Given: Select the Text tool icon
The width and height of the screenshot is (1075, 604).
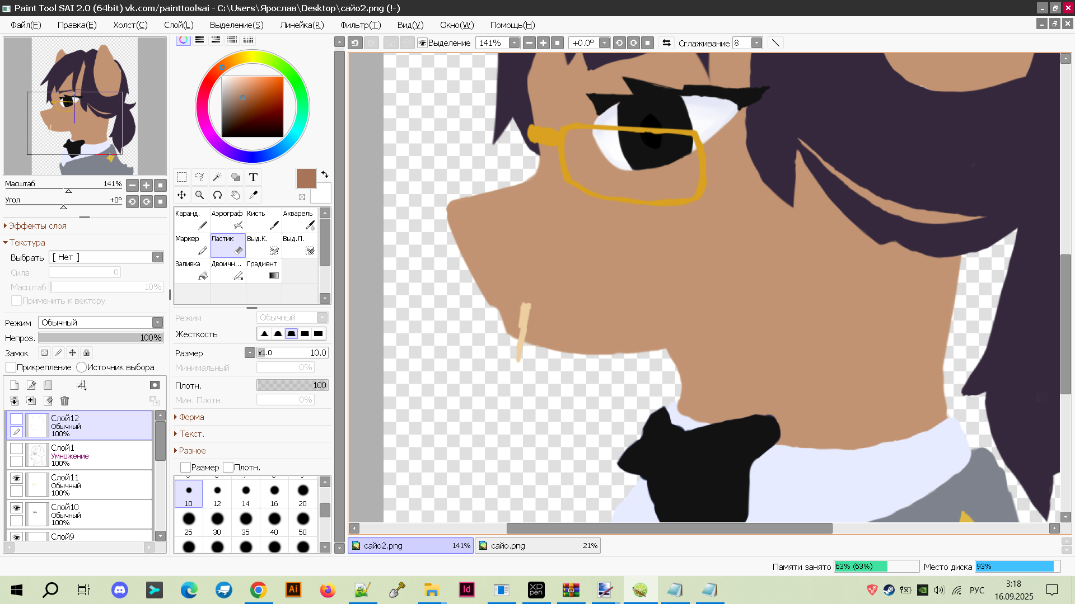Looking at the screenshot, I should [253, 177].
